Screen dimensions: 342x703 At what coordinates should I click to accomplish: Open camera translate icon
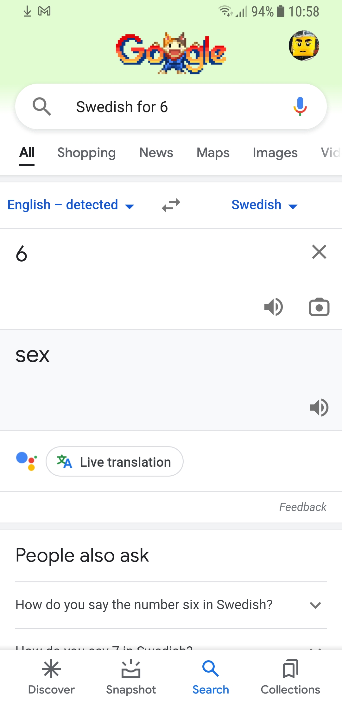coord(319,307)
